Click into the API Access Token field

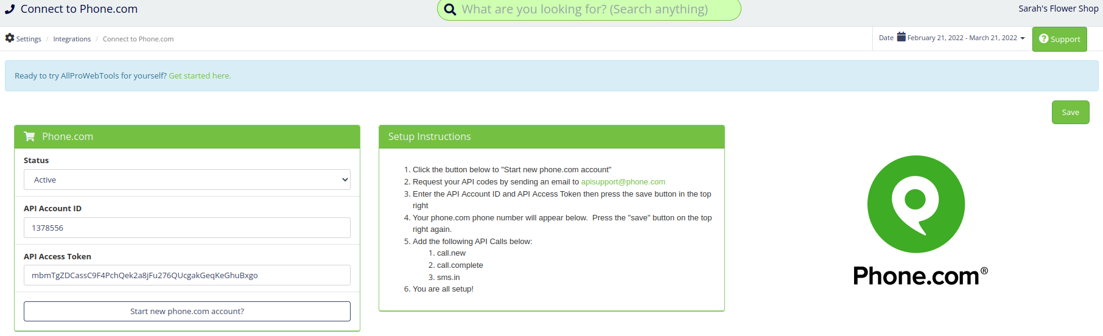pos(187,275)
